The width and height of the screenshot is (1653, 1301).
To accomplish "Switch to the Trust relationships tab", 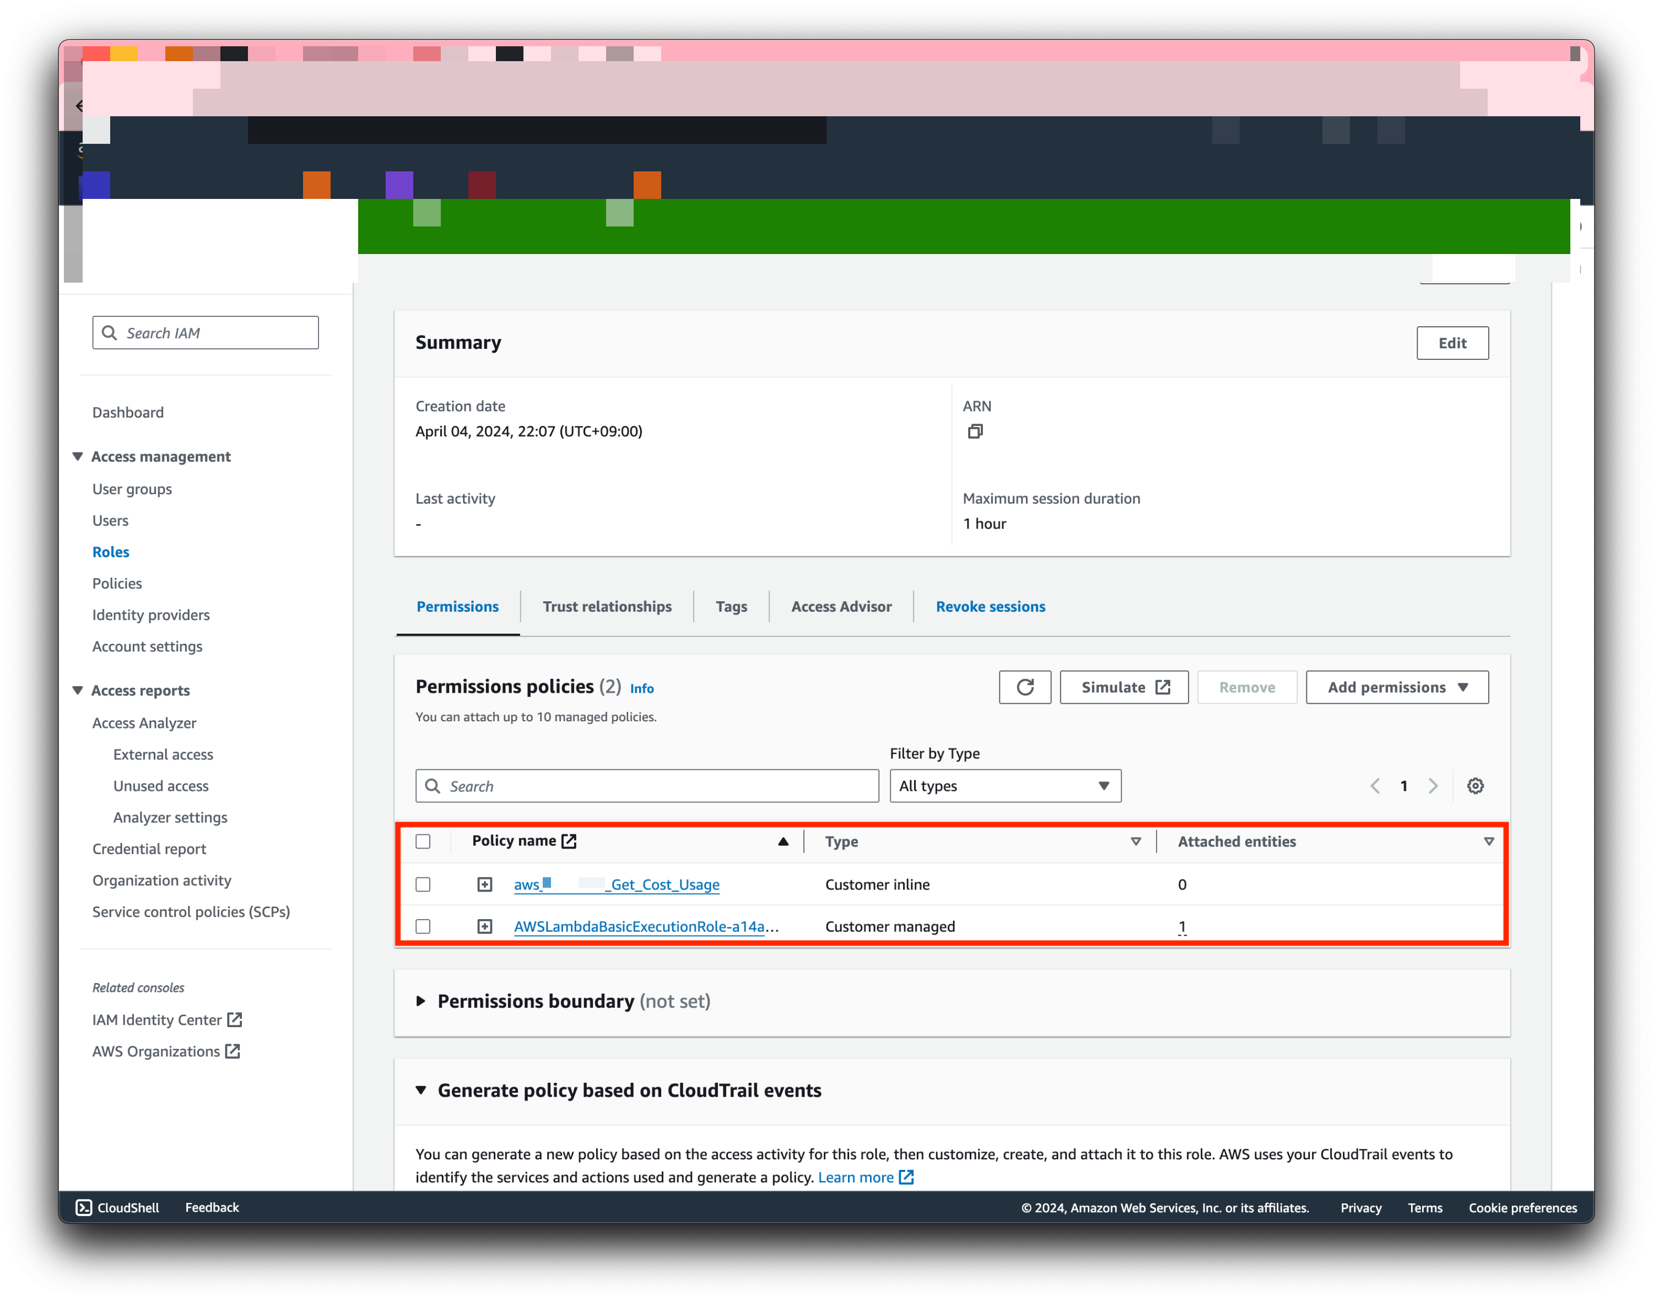I will [606, 606].
